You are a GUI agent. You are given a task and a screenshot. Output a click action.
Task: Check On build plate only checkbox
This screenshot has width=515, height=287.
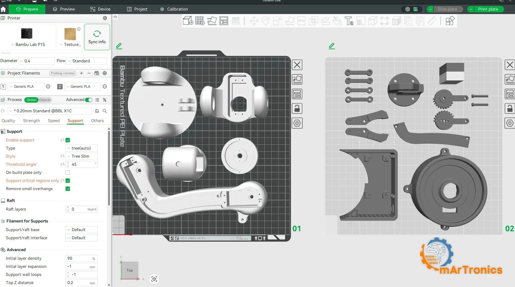click(68, 173)
